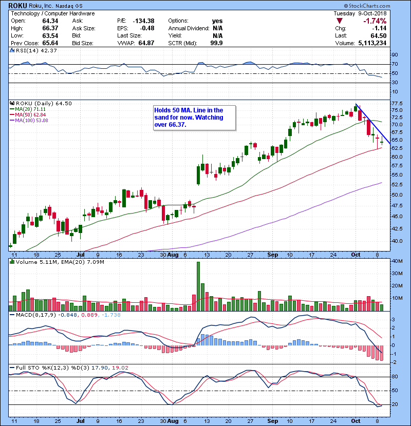
Task: Click the MACD histogram value -1.738
Action: point(111,315)
